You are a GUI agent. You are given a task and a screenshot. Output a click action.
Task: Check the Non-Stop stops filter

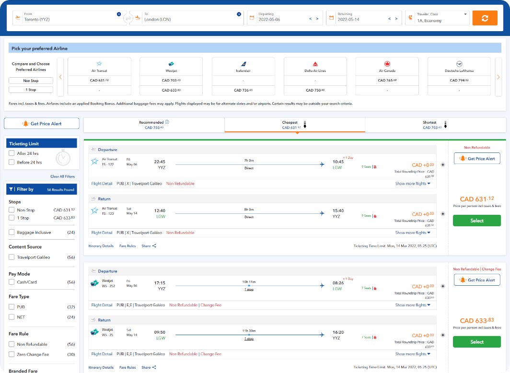12,210
